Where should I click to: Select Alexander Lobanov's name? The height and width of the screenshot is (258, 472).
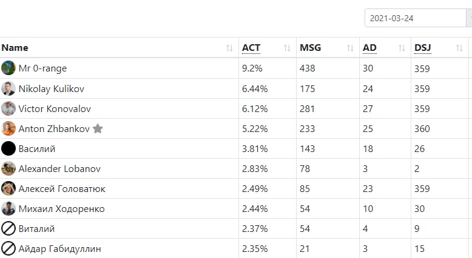pos(59,168)
